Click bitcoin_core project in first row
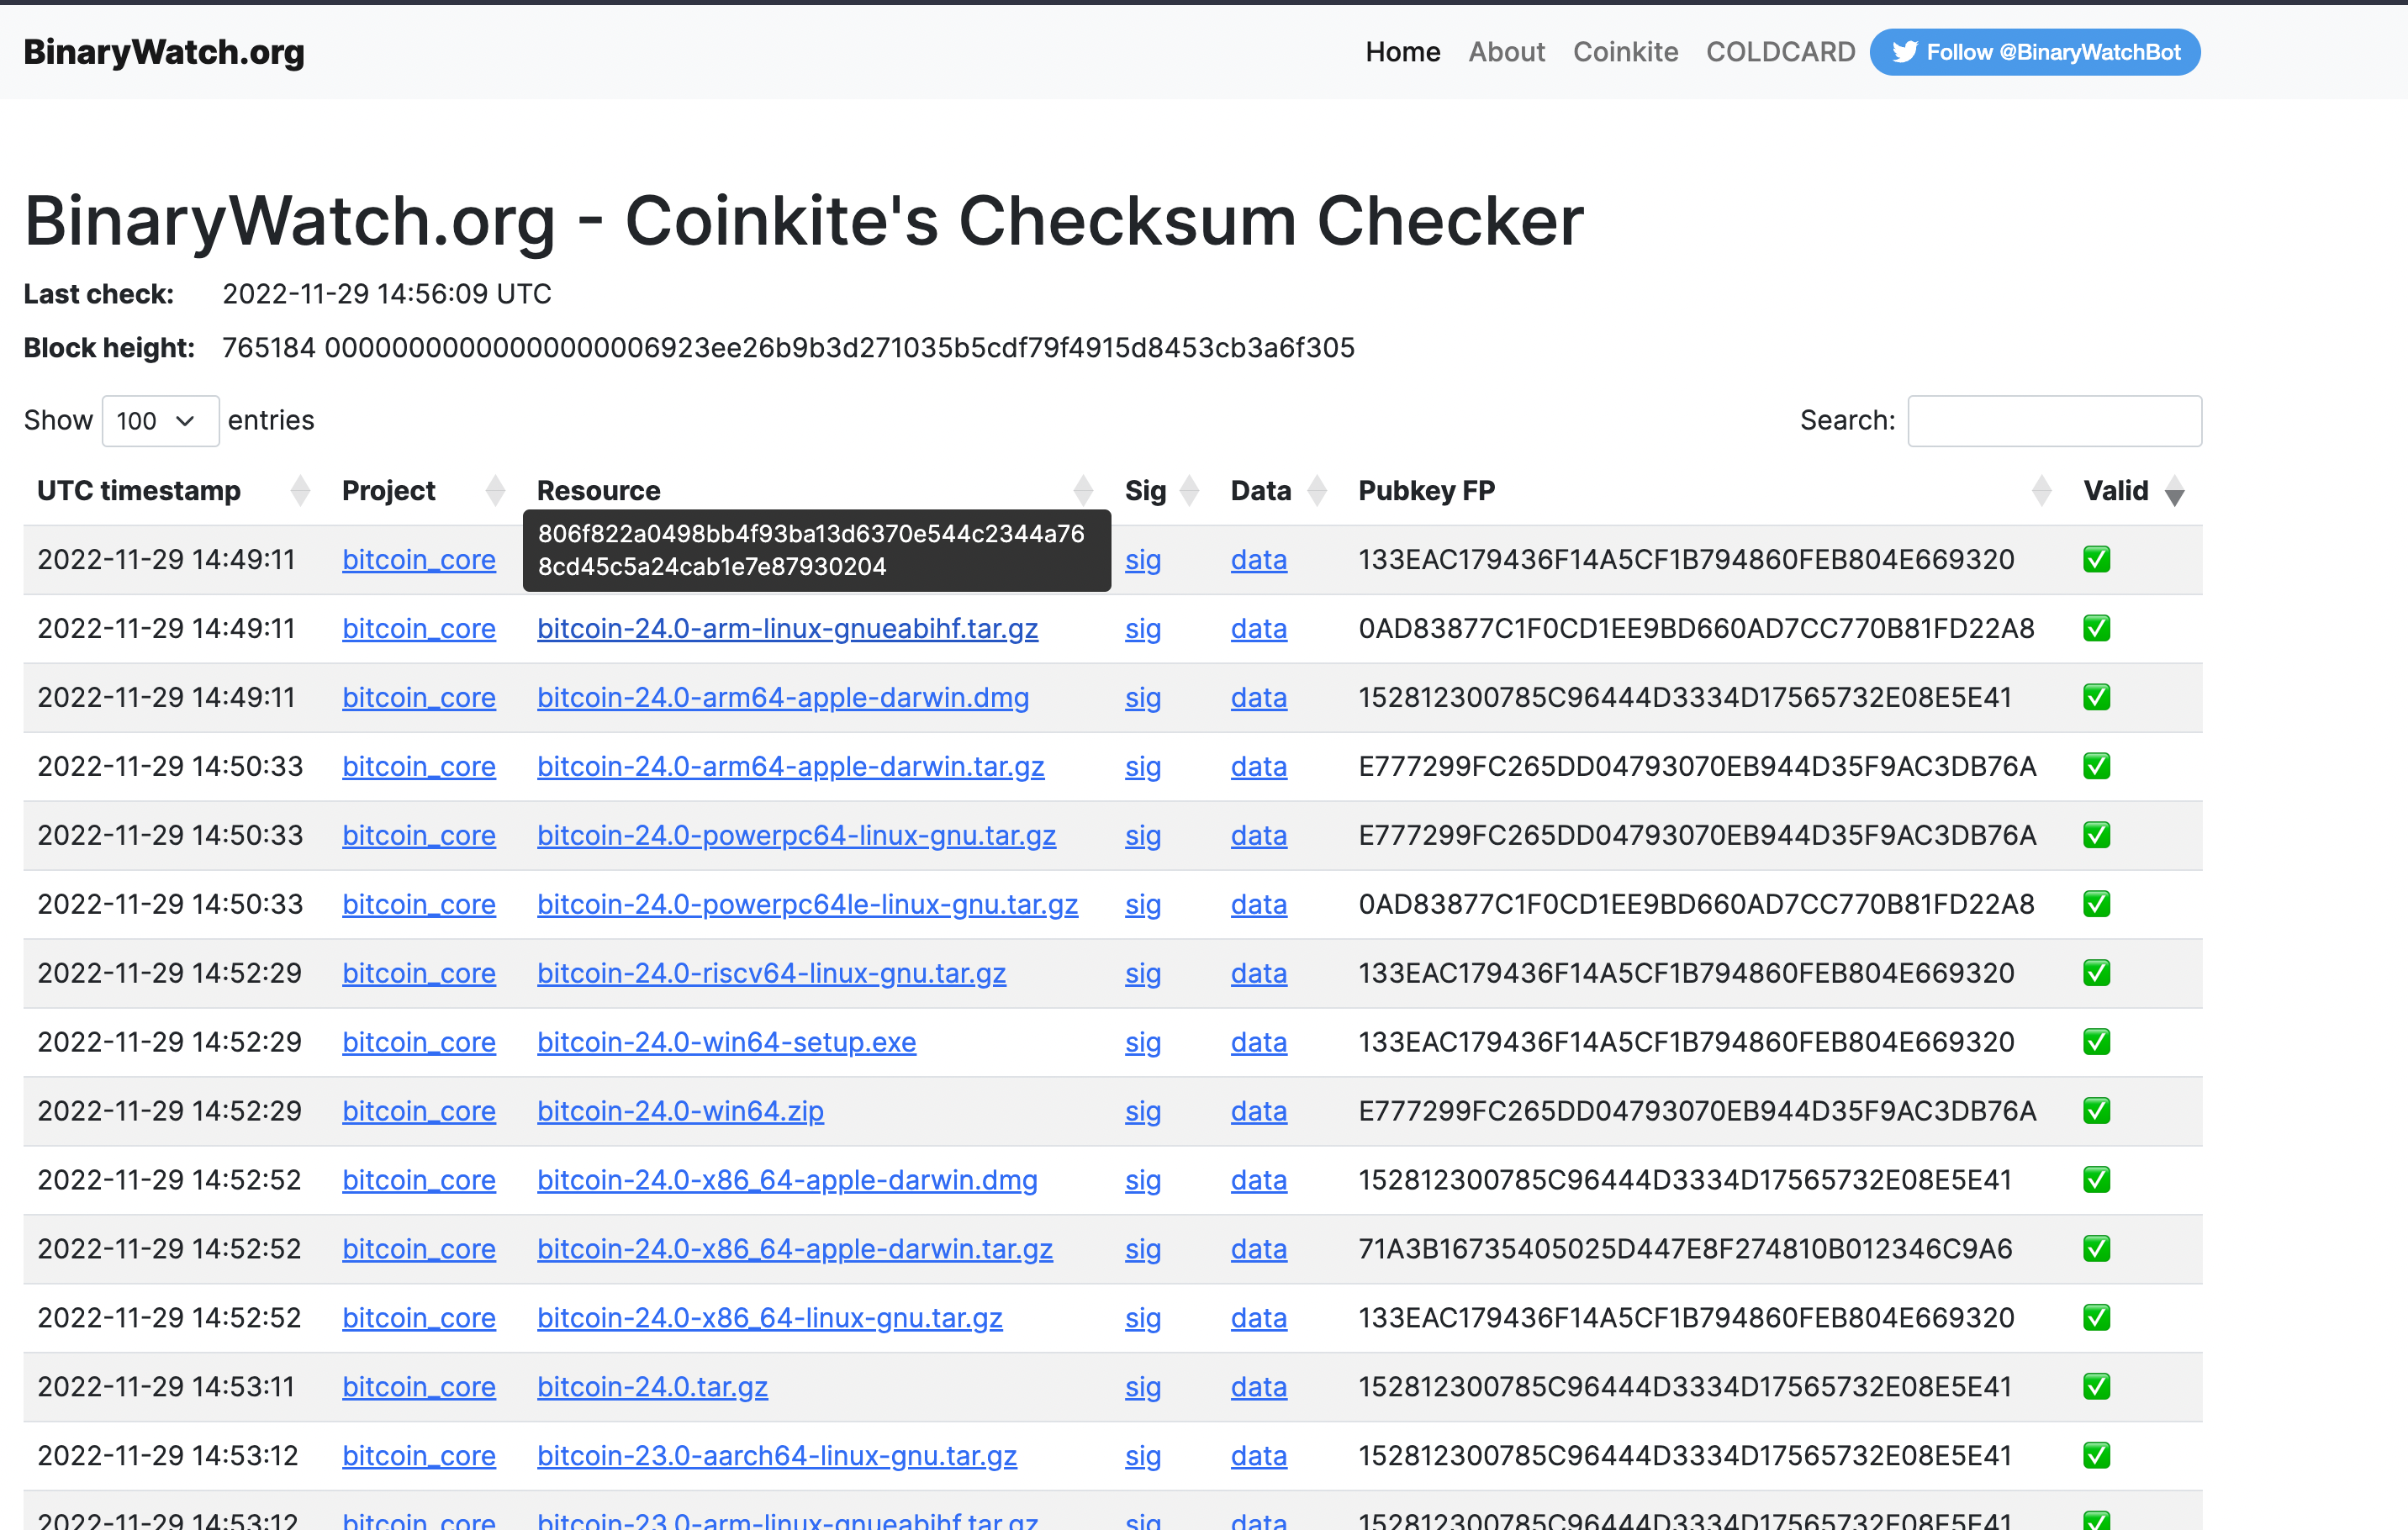Screen dimensions: 2408x1530 [x=419, y=560]
